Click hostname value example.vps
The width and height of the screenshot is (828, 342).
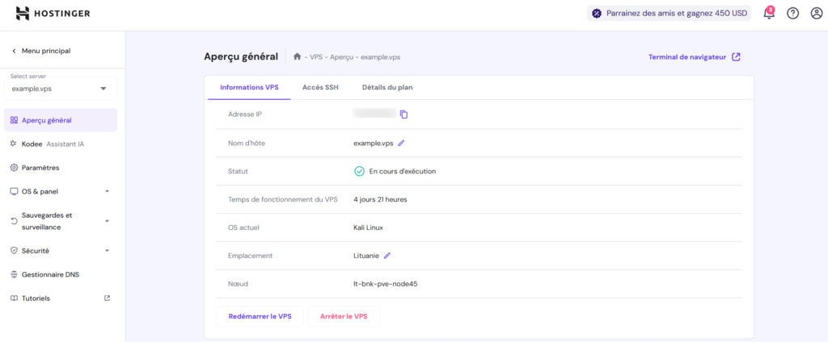pyautogui.click(x=374, y=143)
